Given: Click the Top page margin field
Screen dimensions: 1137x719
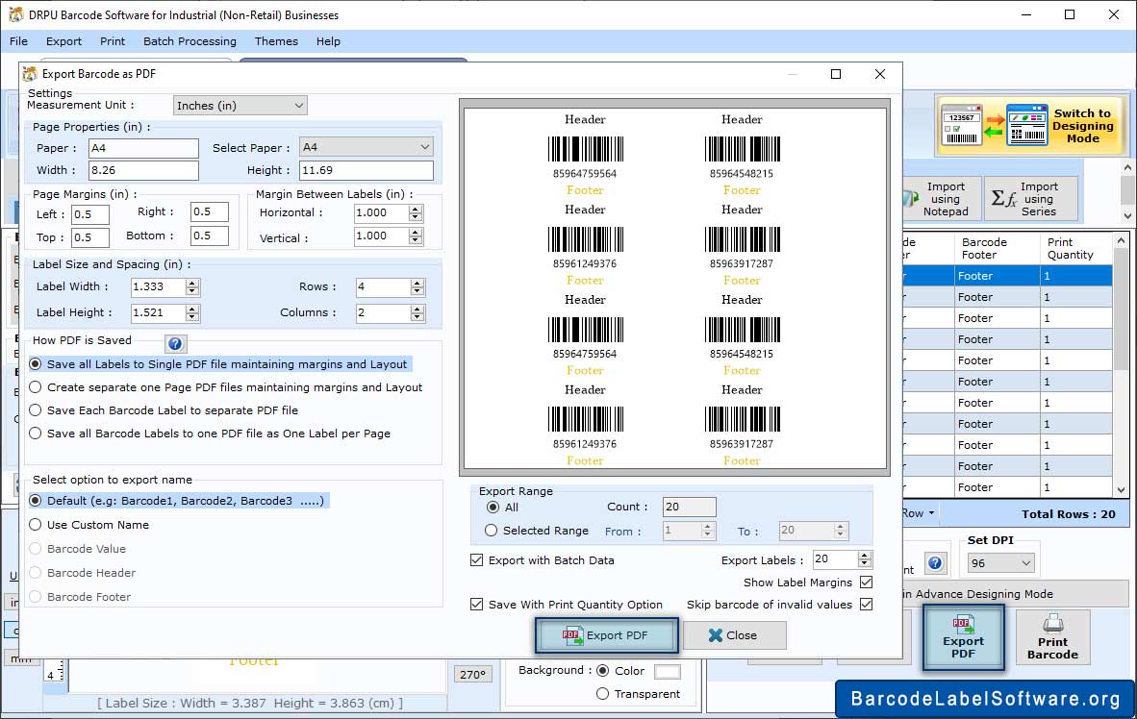Looking at the screenshot, I should pyautogui.click(x=89, y=237).
